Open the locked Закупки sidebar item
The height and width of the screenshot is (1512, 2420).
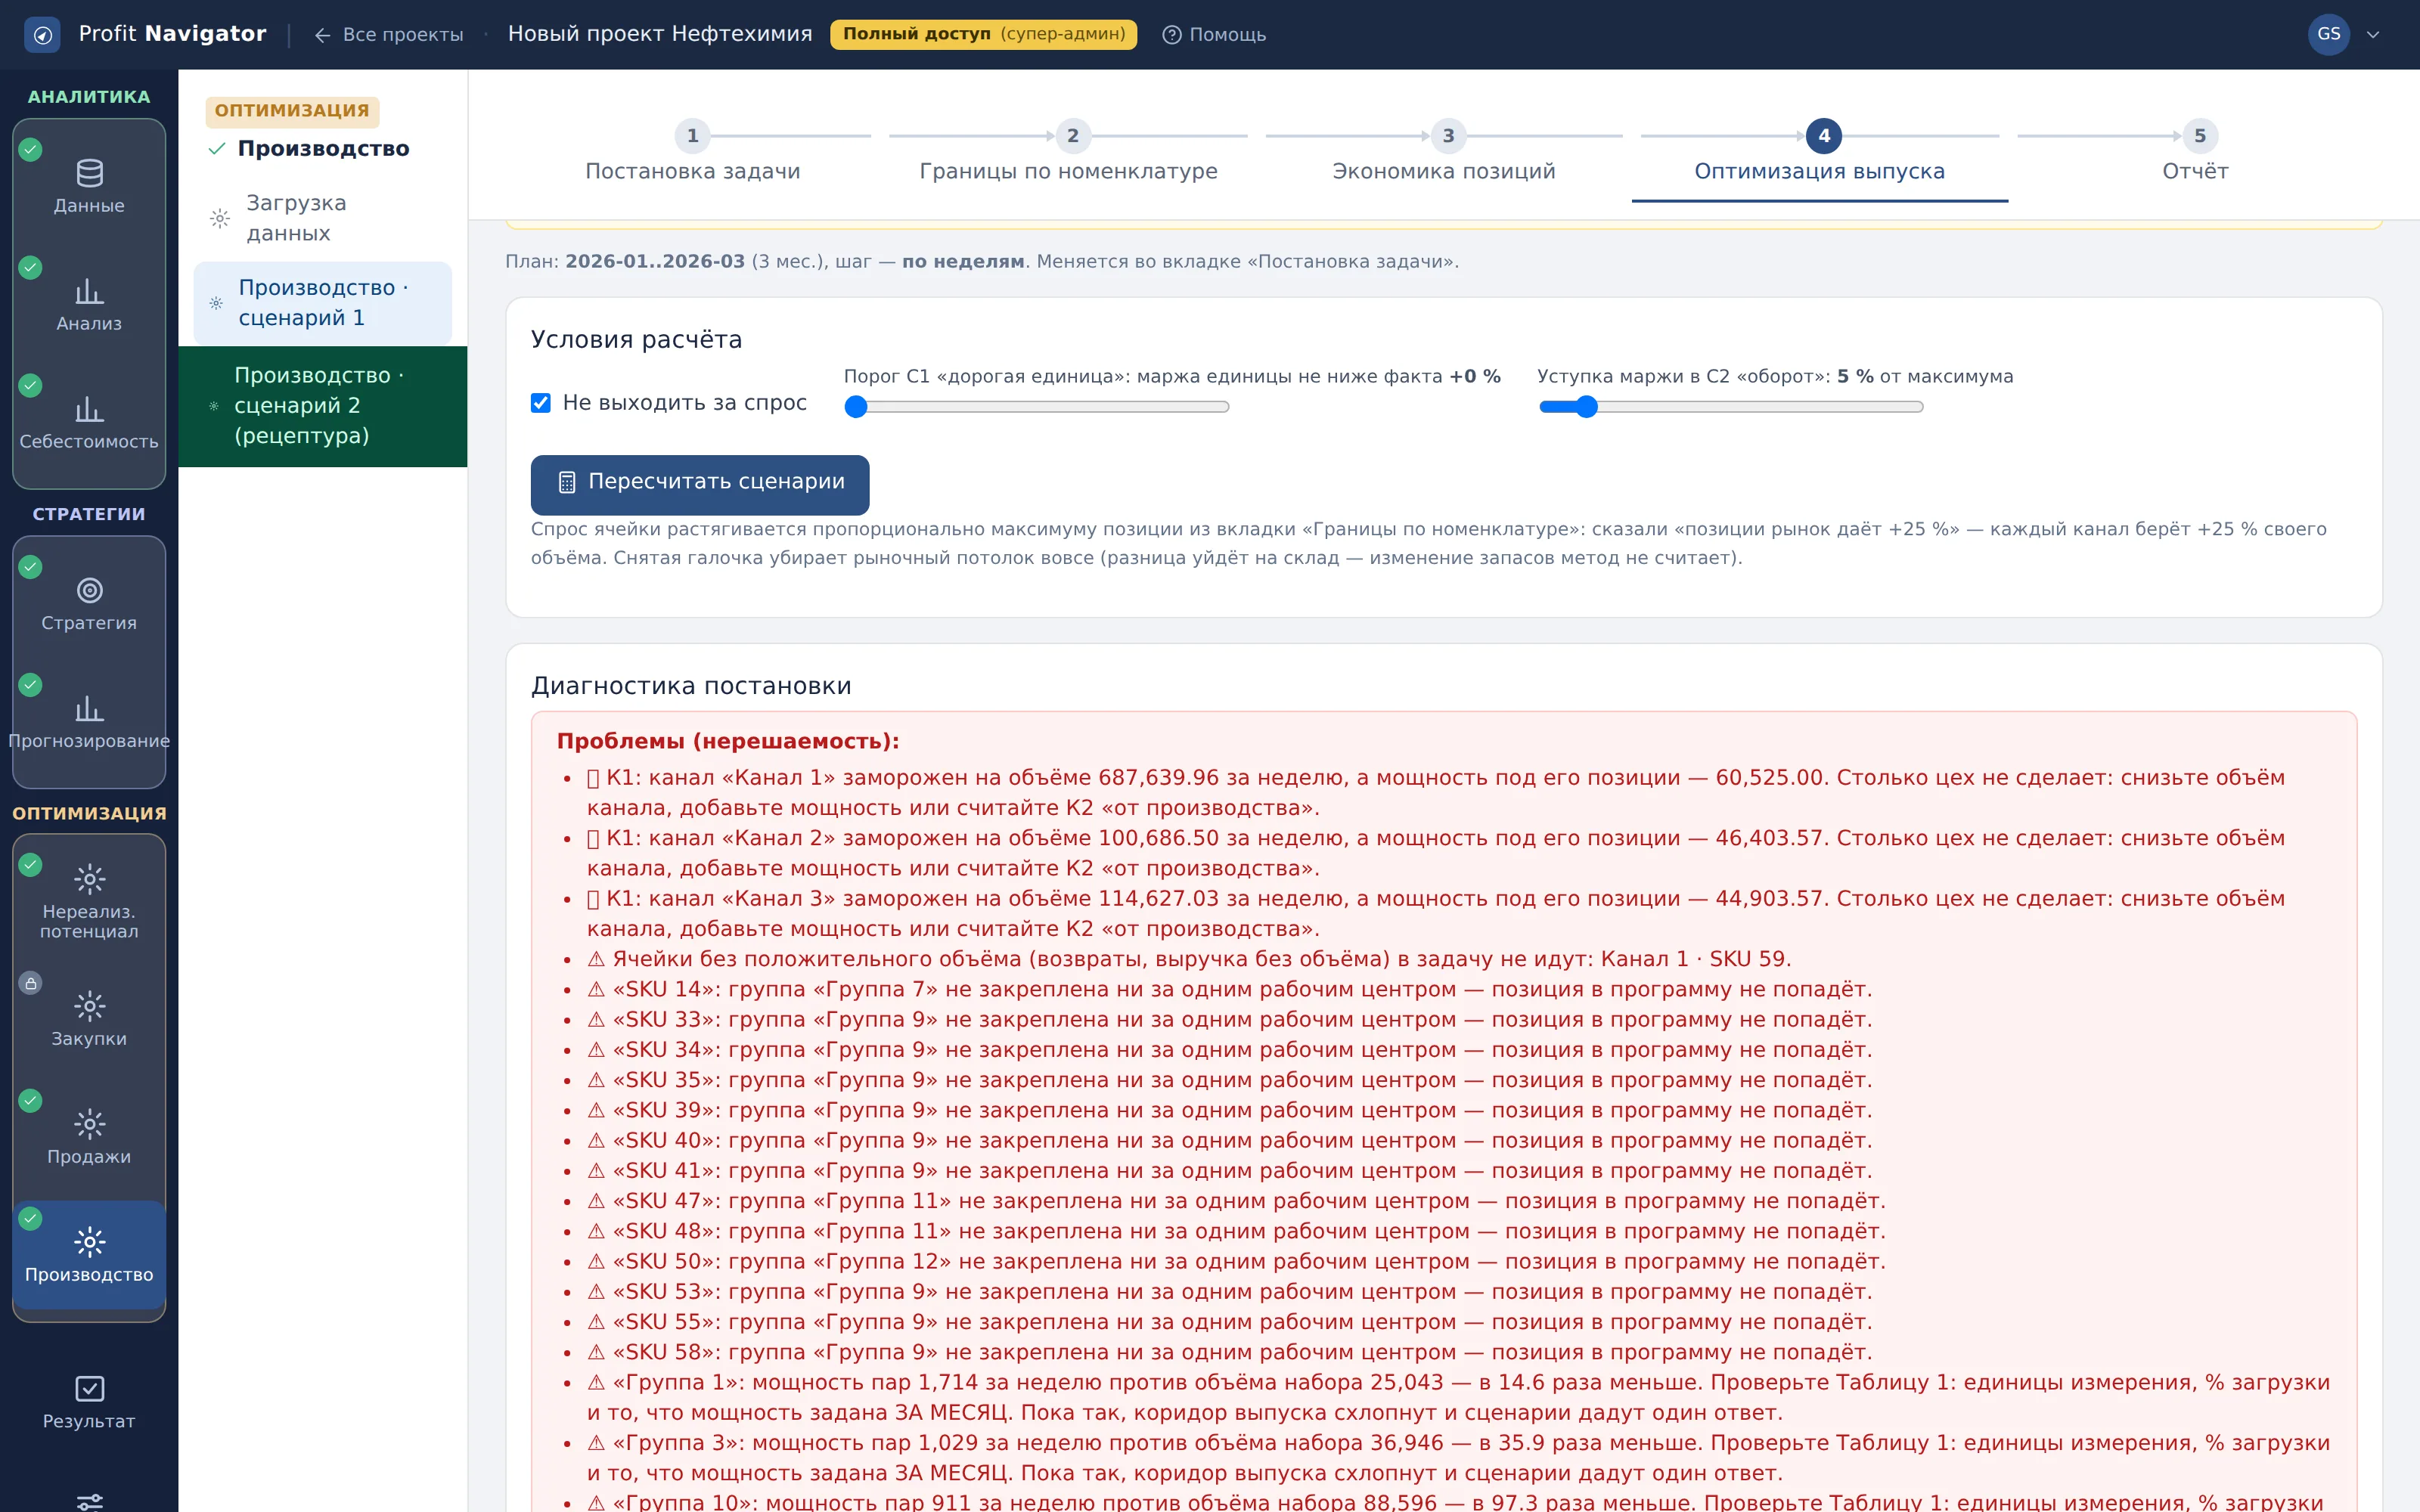[89, 1020]
